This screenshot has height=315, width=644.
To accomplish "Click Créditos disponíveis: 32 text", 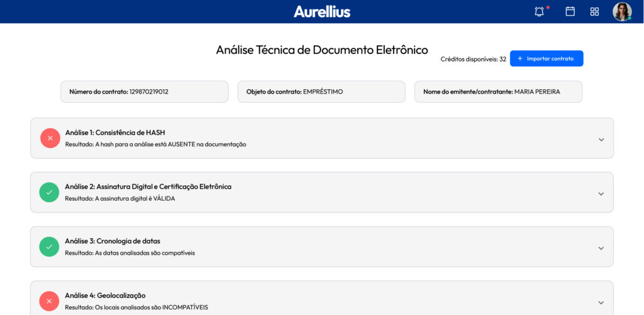I will [x=473, y=60].
